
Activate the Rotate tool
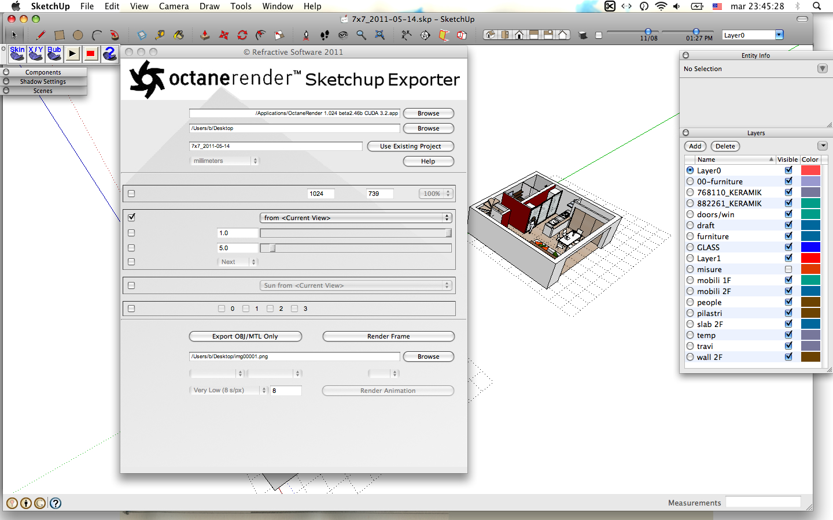(242, 35)
